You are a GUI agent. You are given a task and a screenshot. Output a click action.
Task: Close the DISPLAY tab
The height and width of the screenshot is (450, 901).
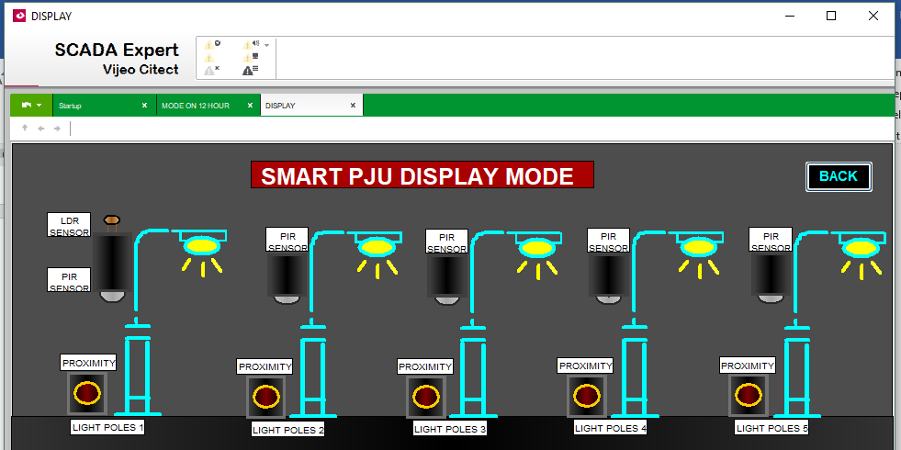(353, 106)
